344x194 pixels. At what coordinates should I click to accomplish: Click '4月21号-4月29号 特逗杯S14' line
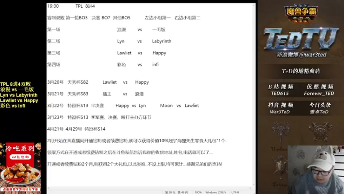point(77,129)
